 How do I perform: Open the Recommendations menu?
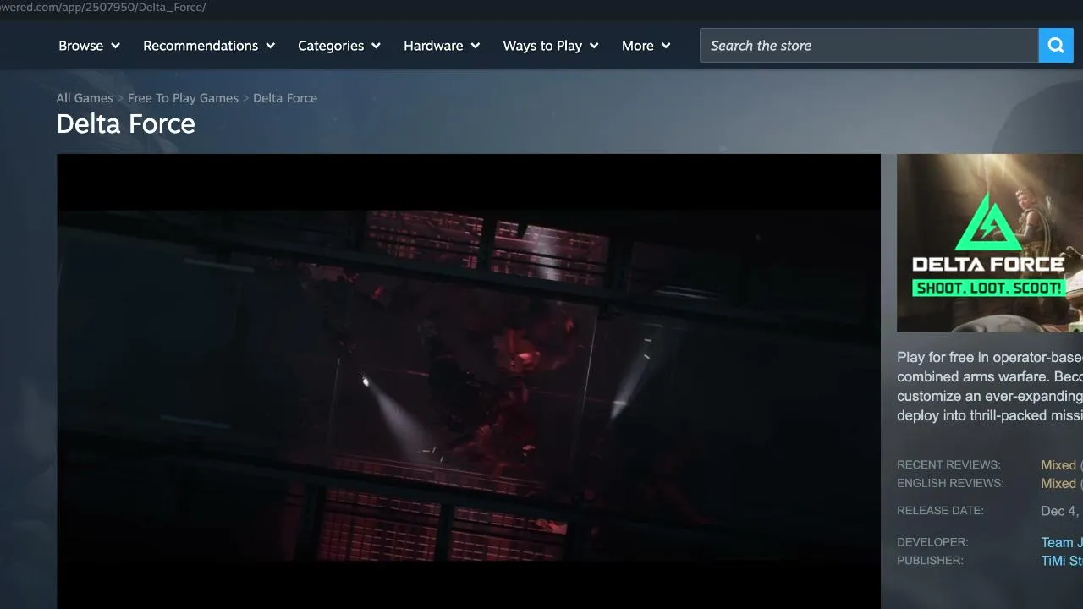(x=209, y=46)
